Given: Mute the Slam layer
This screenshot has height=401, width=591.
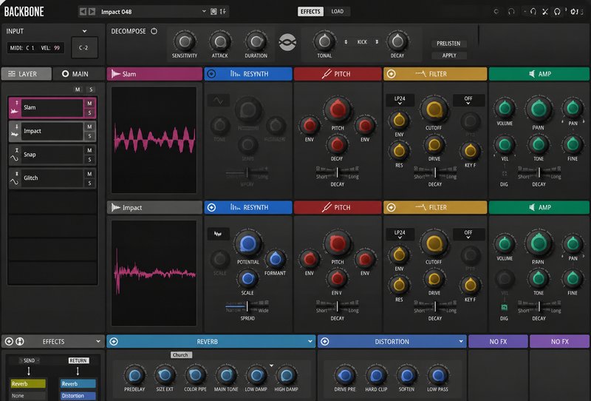Looking at the screenshot, I should pyautogui.click(x=89, y=103).
